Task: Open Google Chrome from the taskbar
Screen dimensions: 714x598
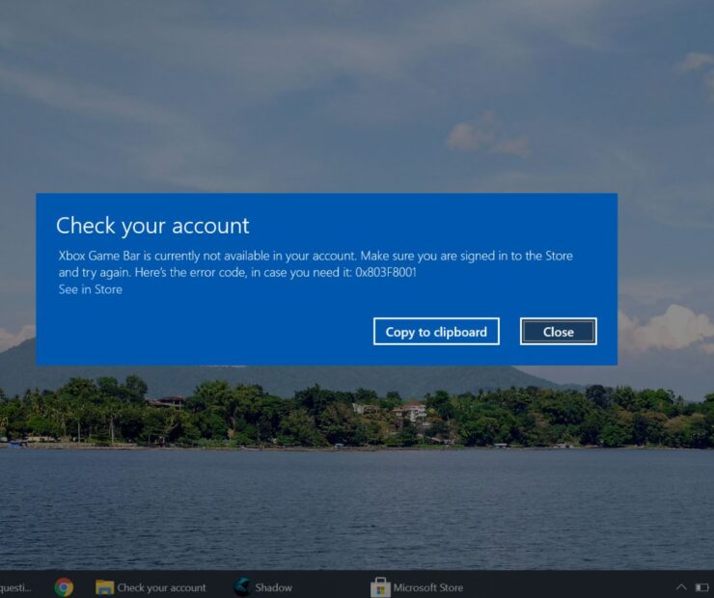Action: [x=64, y=587]
